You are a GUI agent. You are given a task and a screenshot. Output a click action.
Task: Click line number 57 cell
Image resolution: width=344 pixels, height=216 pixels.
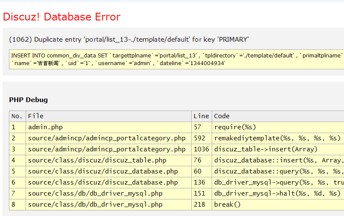[x=201, y=127]
